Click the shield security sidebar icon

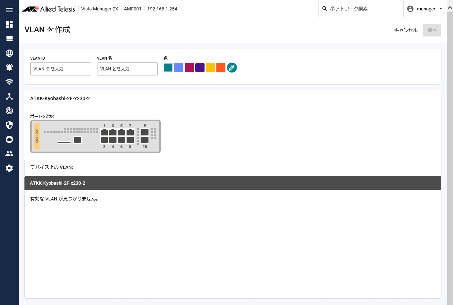9,125
